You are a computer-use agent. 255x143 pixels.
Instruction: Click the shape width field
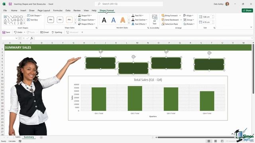click(x=207, y=22)
